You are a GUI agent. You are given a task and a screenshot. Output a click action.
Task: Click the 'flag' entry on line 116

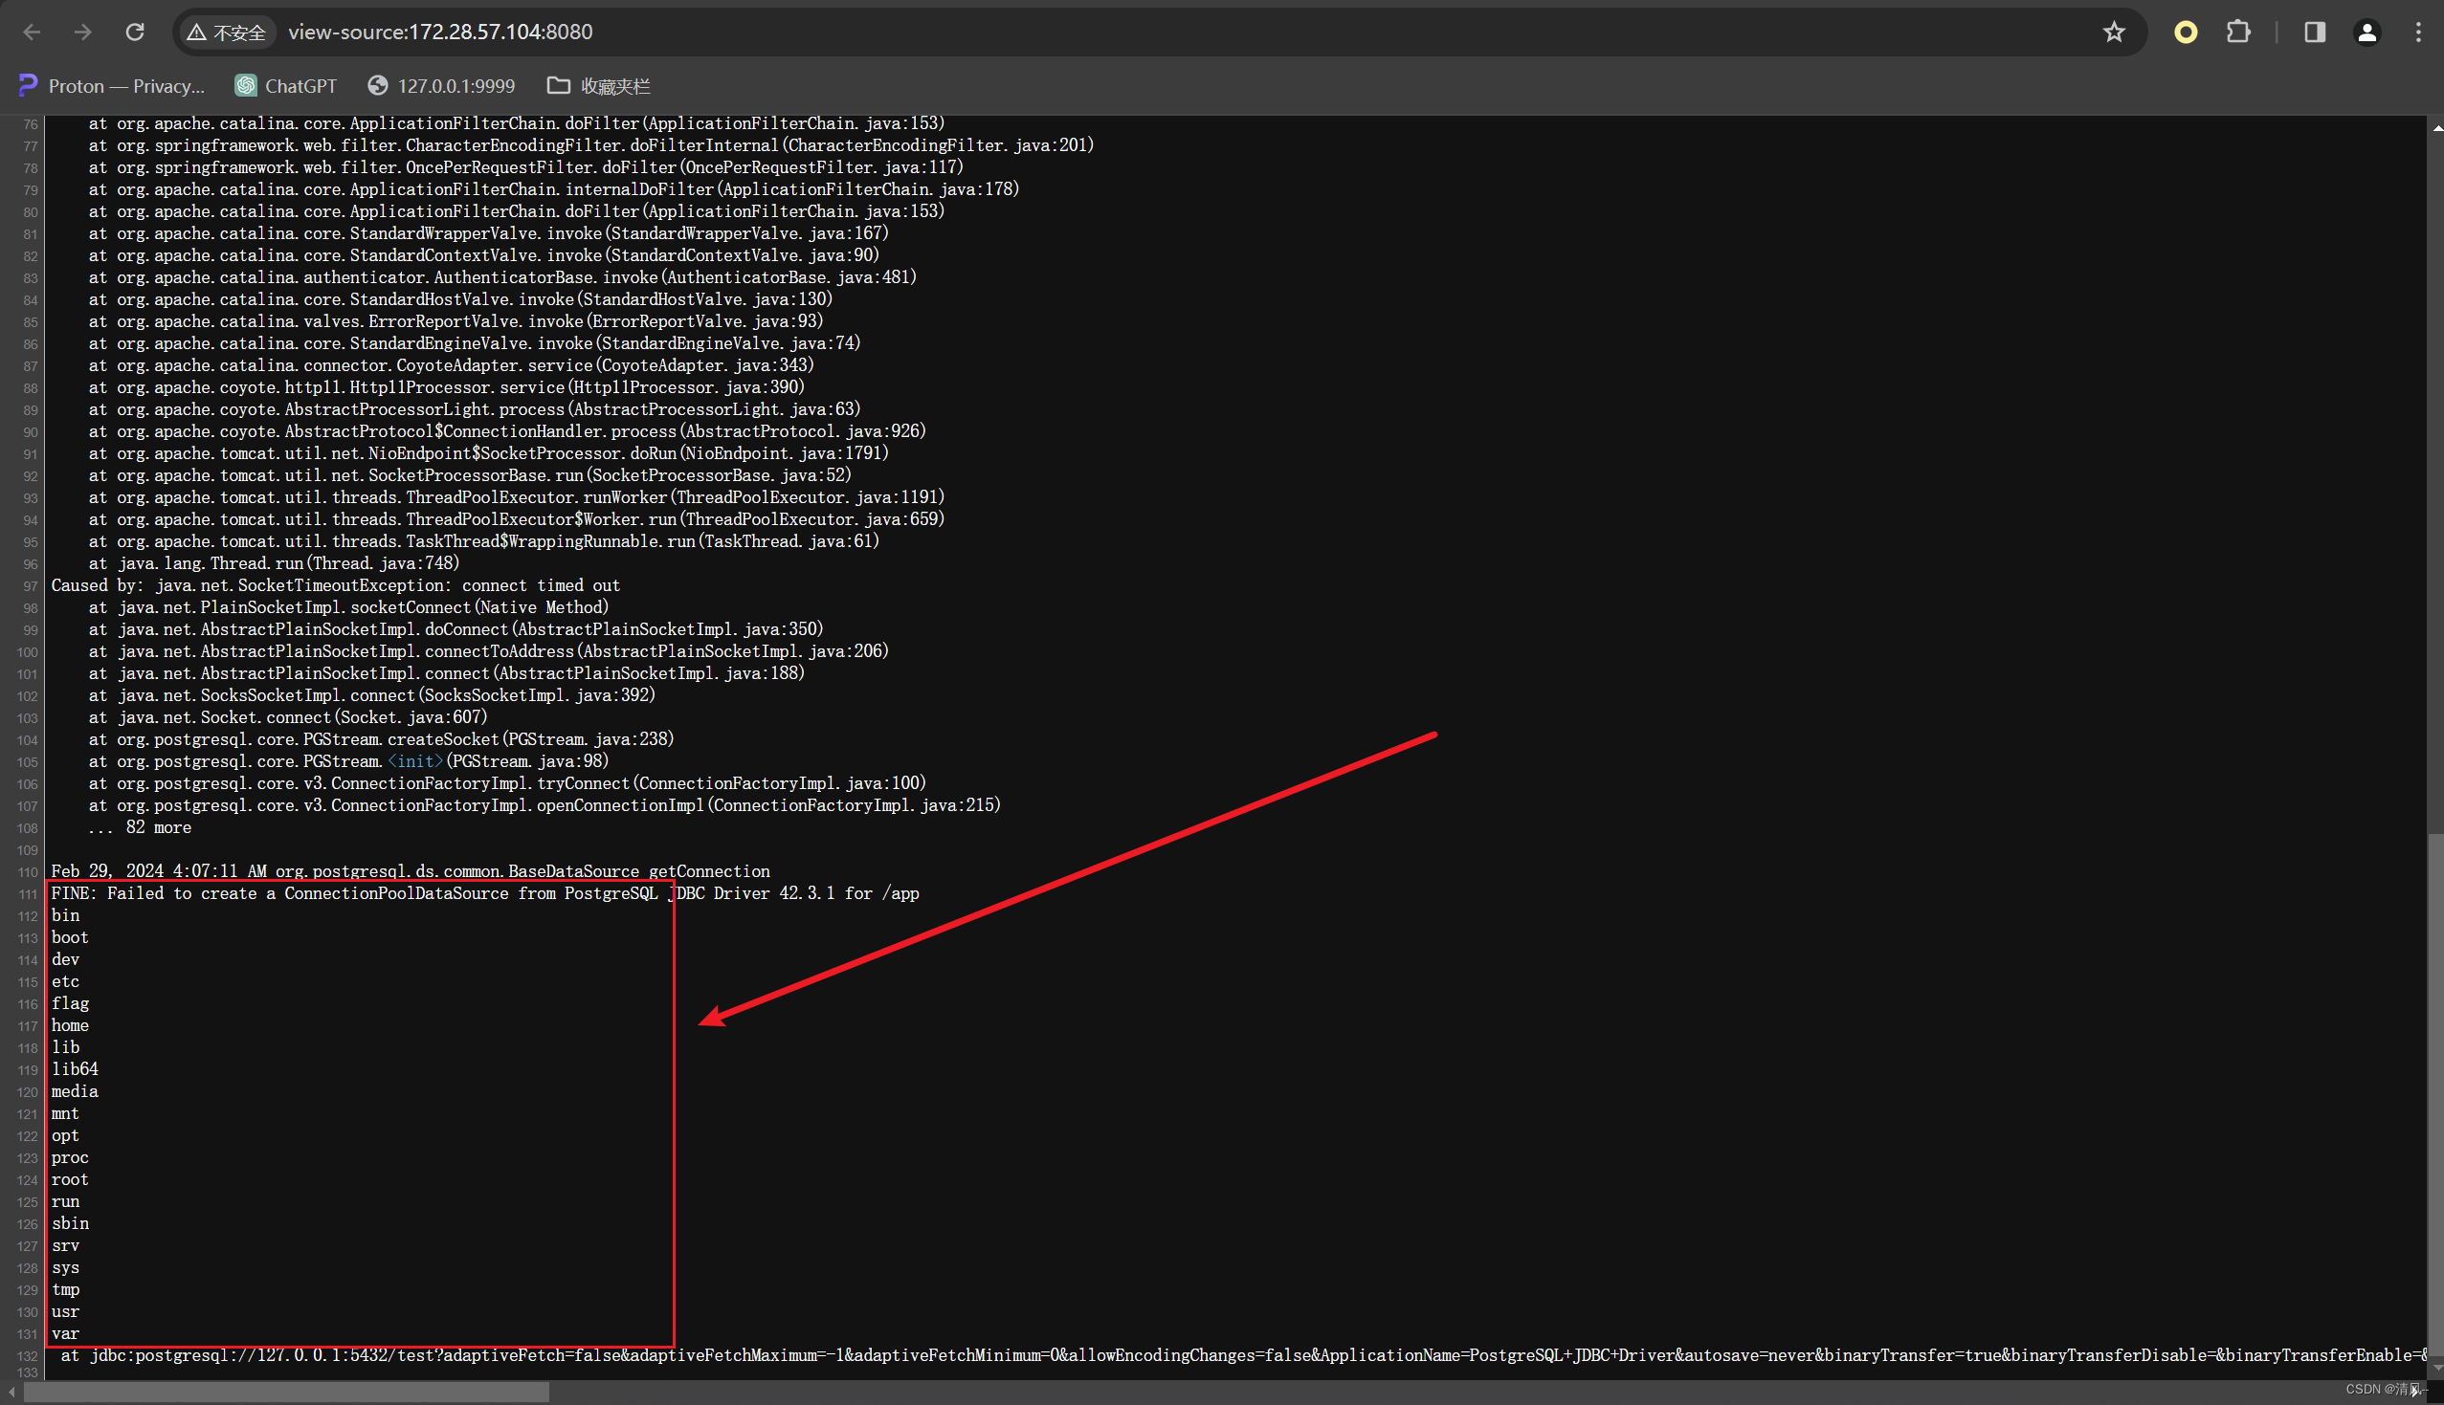coord(71,1003)
